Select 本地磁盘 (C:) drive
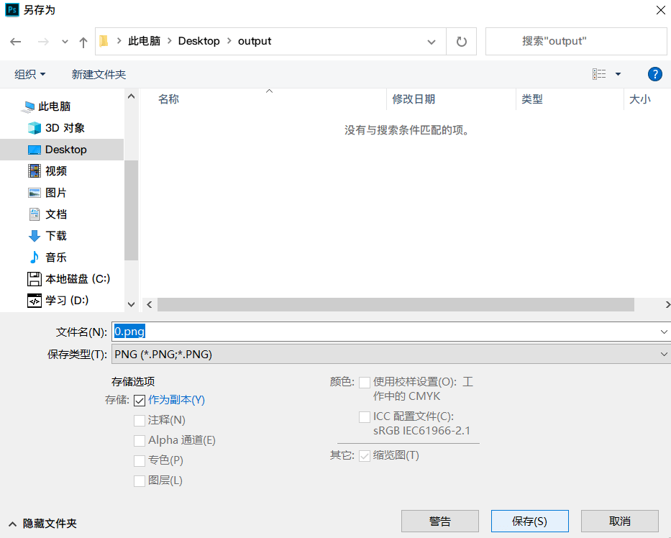 pos(78,279)
